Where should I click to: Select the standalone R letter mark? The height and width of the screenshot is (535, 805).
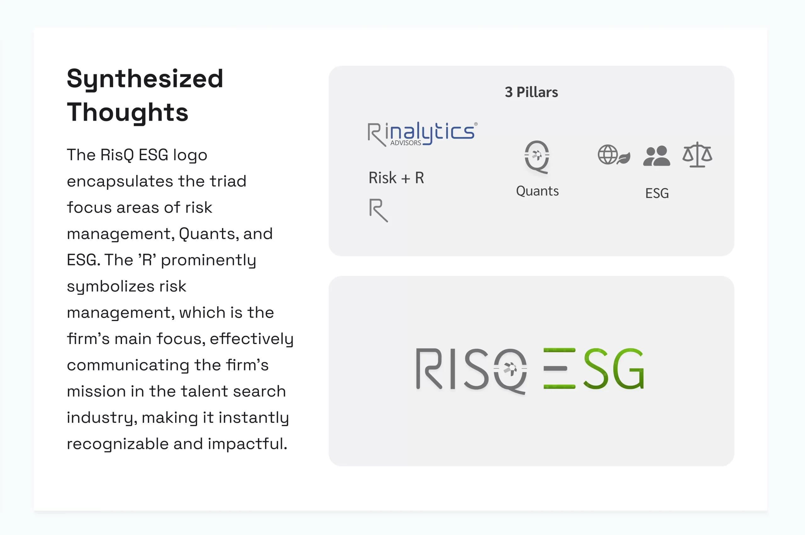378,210
